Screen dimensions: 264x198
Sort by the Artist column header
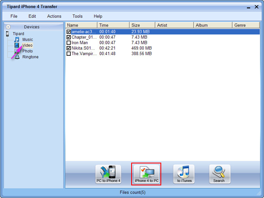click(174, 25)
